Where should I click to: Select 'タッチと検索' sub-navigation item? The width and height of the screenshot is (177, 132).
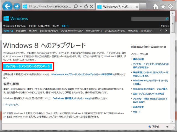[x=21, y=31]
